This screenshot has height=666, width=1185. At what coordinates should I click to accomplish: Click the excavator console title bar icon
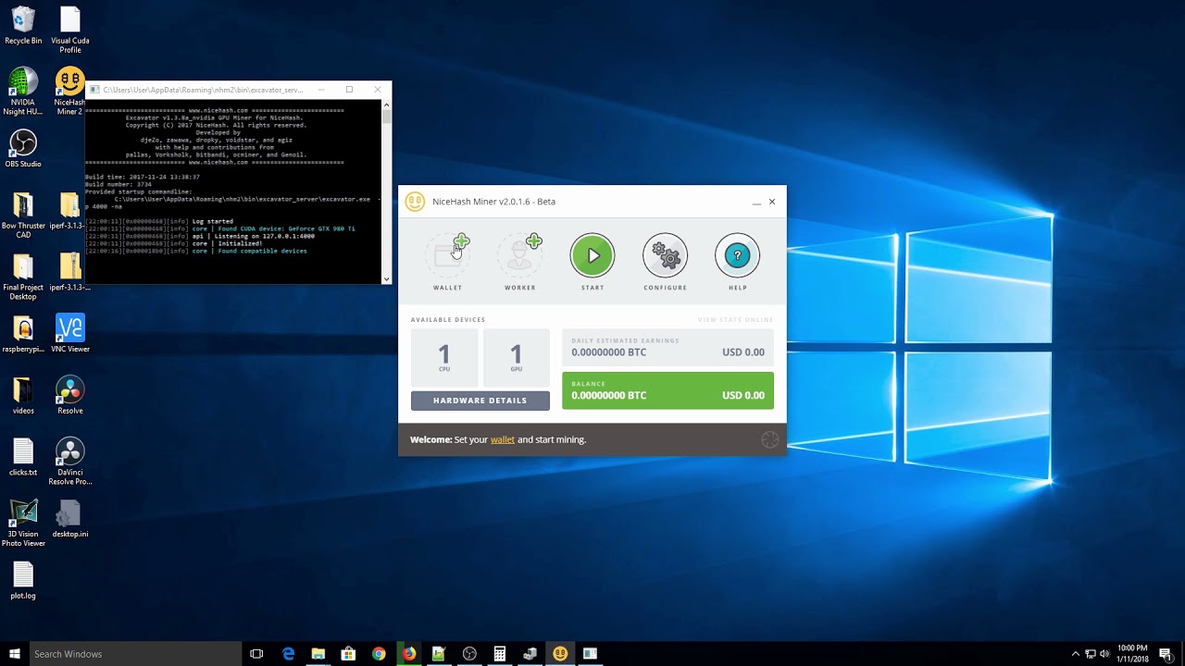point(94,90)
